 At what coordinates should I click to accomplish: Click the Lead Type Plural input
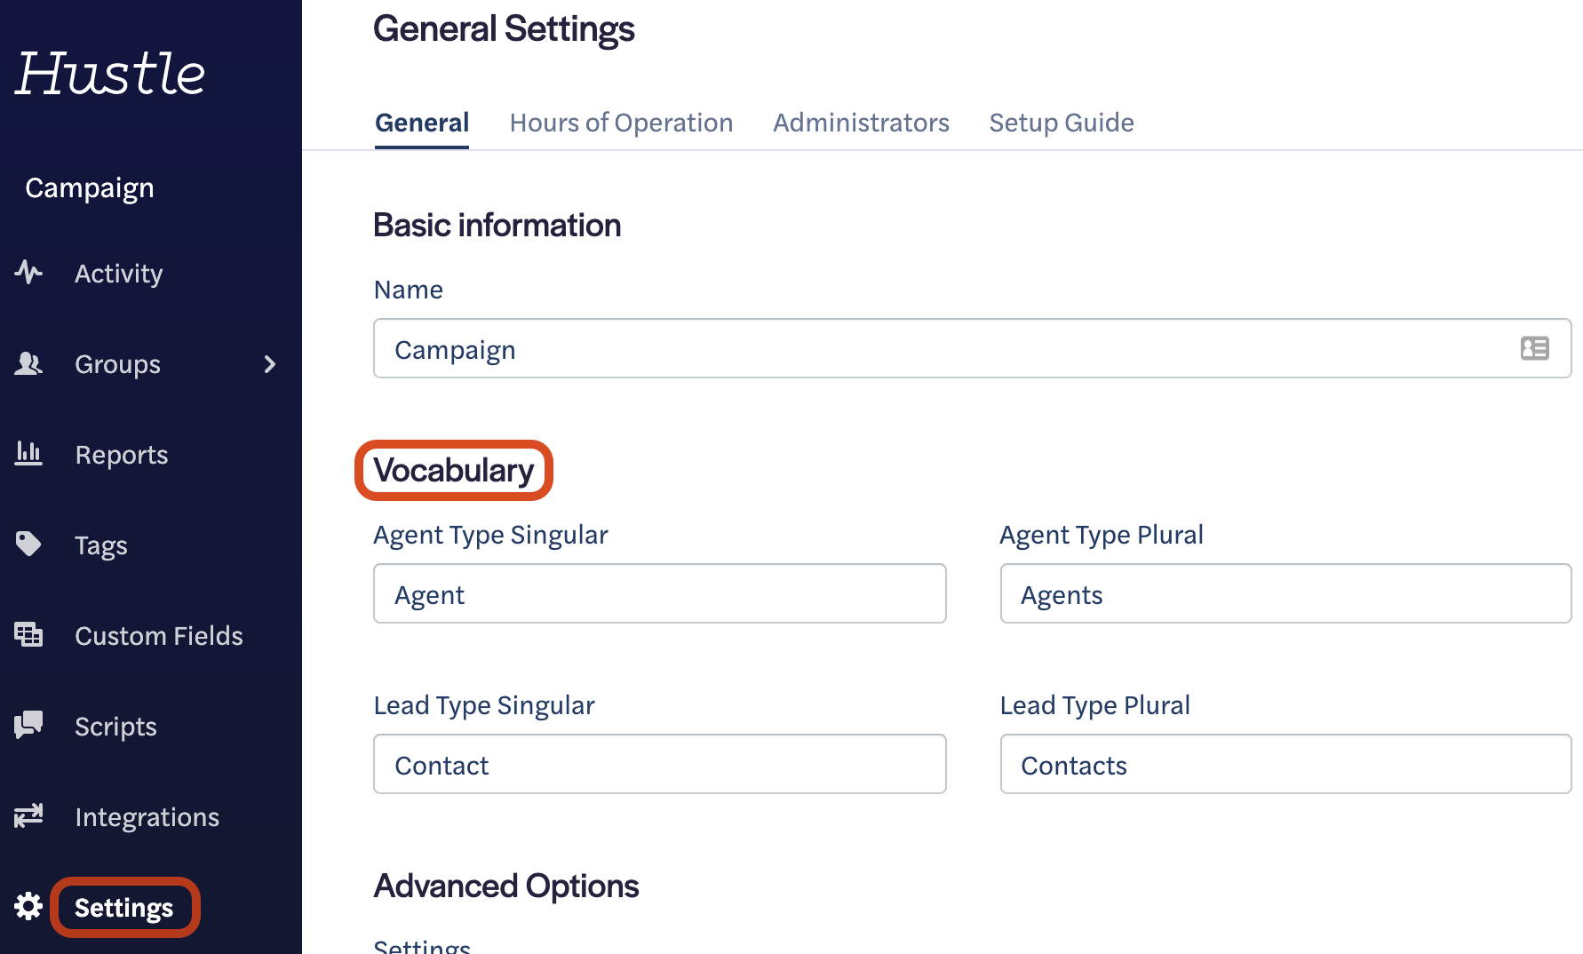click(1285, 764)
